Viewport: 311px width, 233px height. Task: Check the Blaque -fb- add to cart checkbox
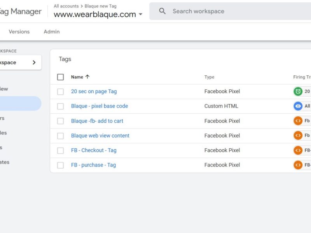pyautogui.click(x=61, y=121)
